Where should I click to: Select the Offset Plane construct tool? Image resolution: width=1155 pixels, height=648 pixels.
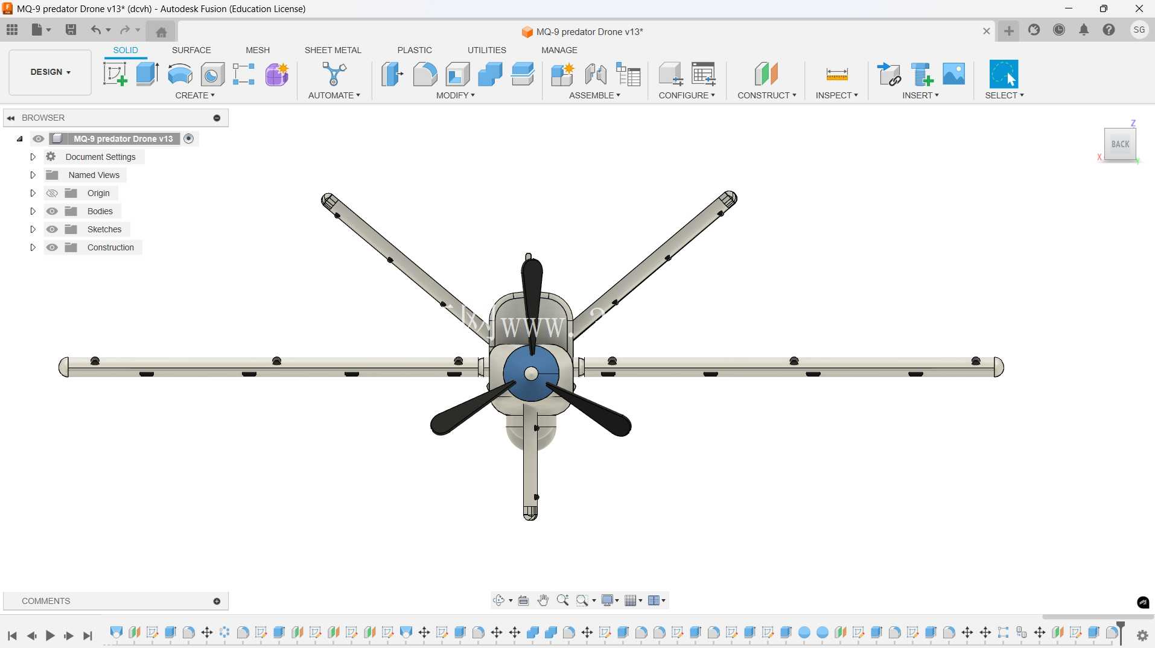coord(766,74)
